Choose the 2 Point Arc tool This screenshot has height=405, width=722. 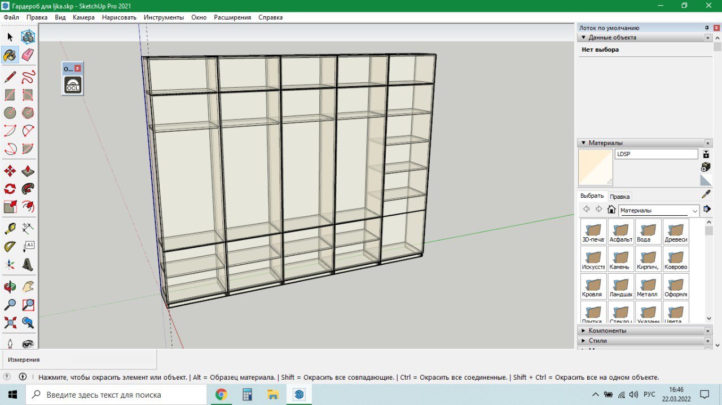click(x=28, y=131)
